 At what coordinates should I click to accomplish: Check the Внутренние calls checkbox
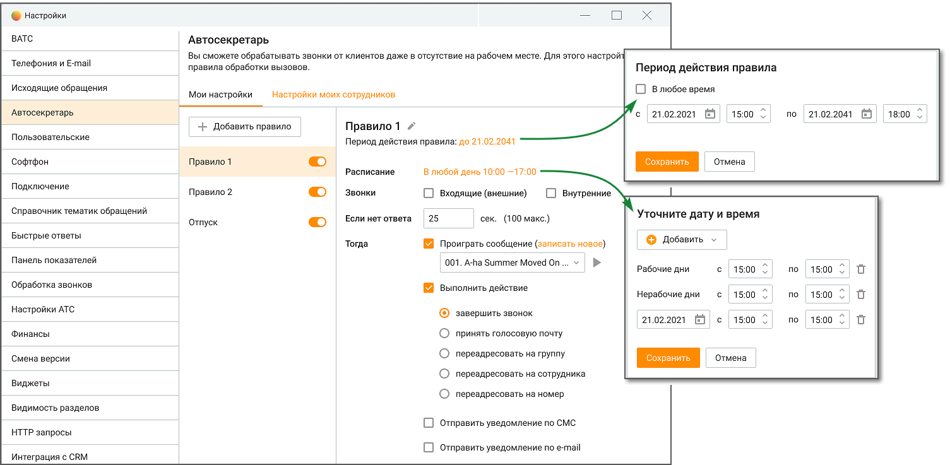click(x=551, y=193)
